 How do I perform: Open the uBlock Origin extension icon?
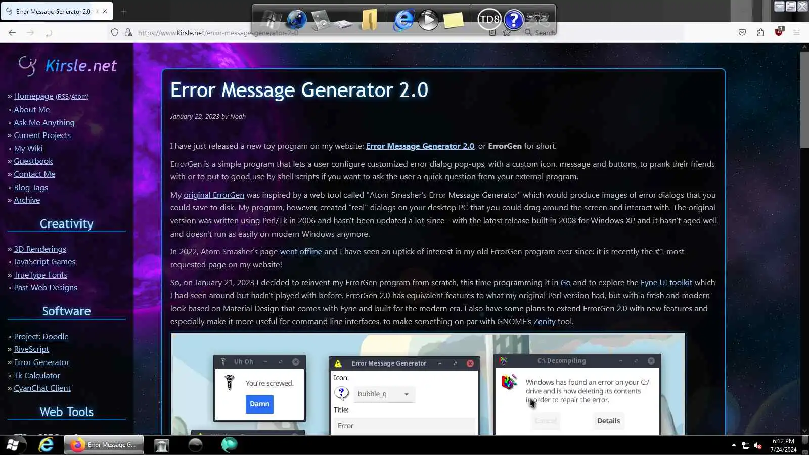coord(779,32)
